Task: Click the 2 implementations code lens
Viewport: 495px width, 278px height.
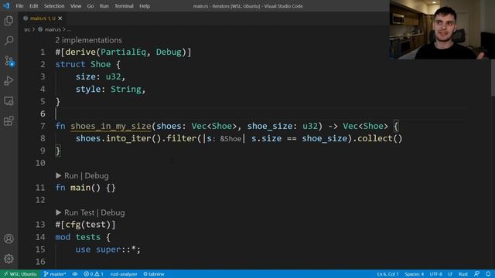Action: pos(88,40)
